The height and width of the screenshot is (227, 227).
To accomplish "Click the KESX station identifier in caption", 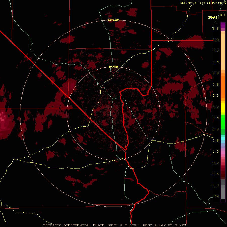I will click(148, 225).
